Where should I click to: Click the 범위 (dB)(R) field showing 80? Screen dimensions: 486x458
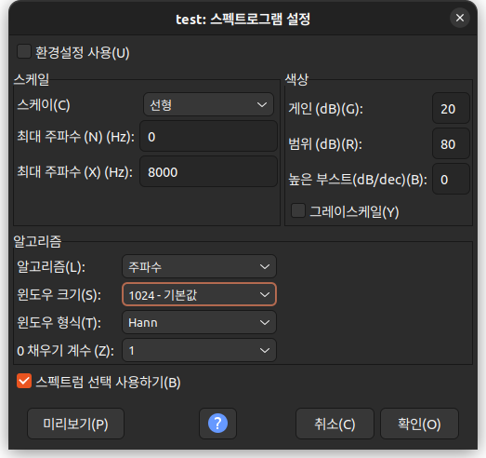point(451,143)
